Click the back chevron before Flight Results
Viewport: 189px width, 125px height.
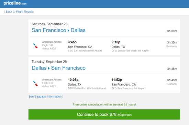point(4,12)
